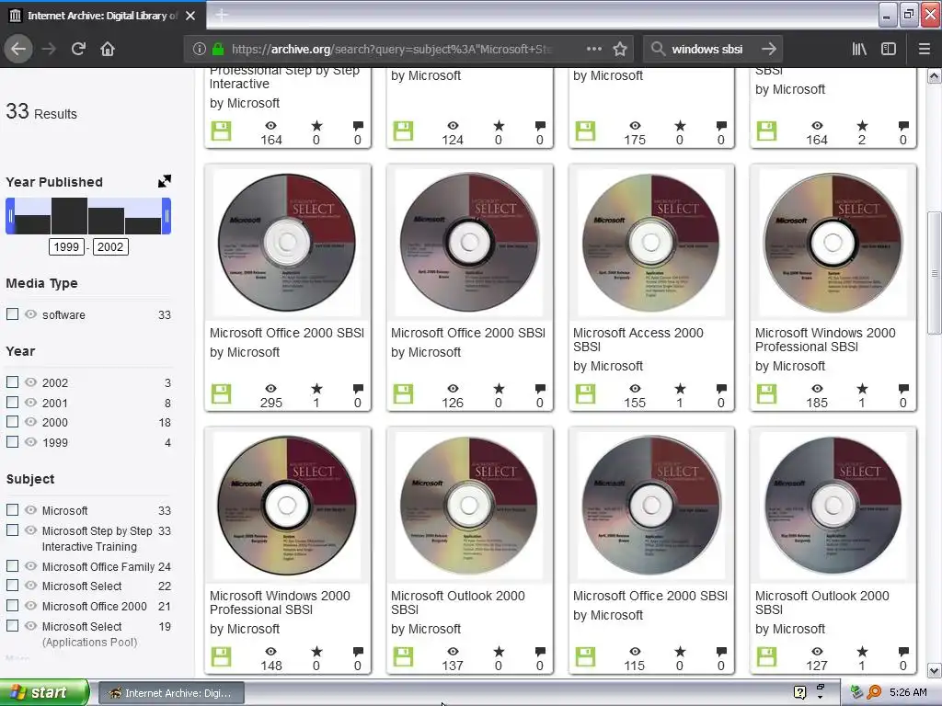The width and height of the screenshot is (942, 706).
Task: Click reviews bubble on 115-view Office card
Action: pyautogui.click(x=721, y=652)
